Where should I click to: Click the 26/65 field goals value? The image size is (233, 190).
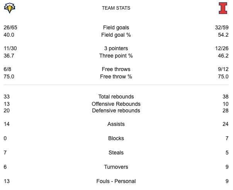pos(11,27)
